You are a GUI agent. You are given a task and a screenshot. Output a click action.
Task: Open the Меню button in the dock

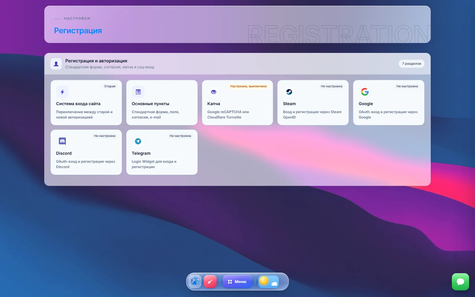237,282
